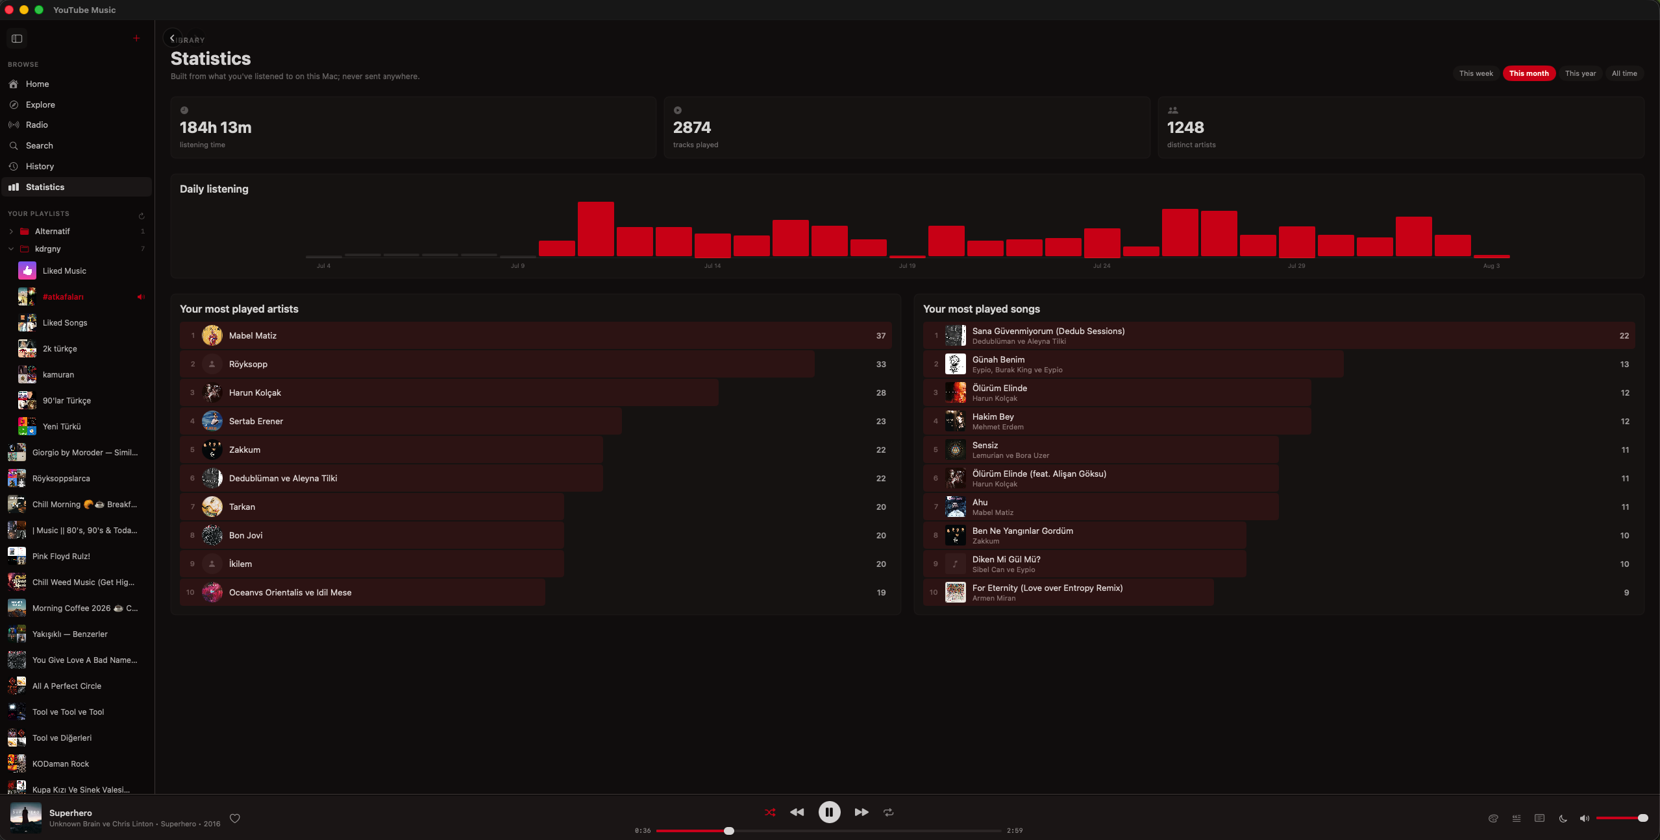
Task: Open the theme palette icon
Action: [x=1493, y=818]
